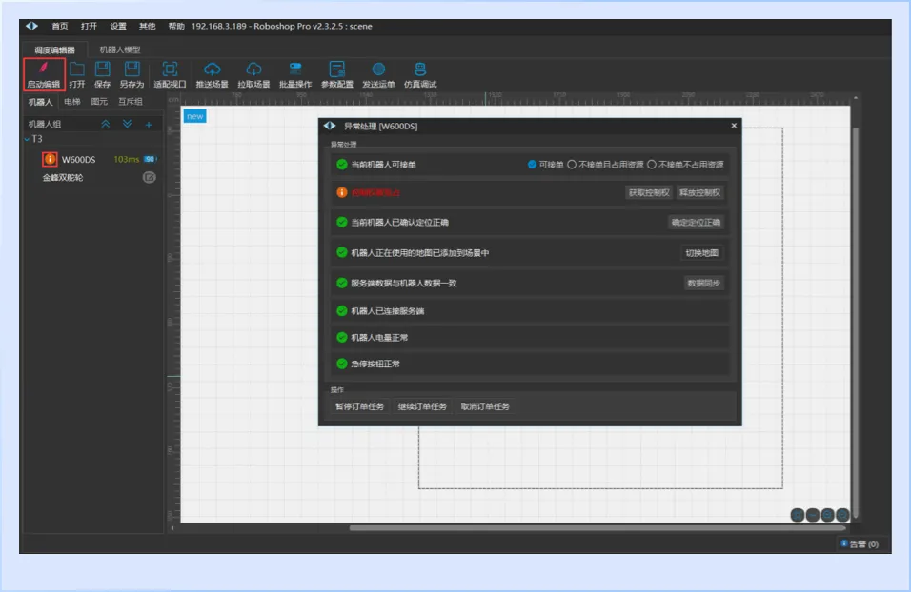Open the 设置 menu
The image size is (911, 592).
118,26
